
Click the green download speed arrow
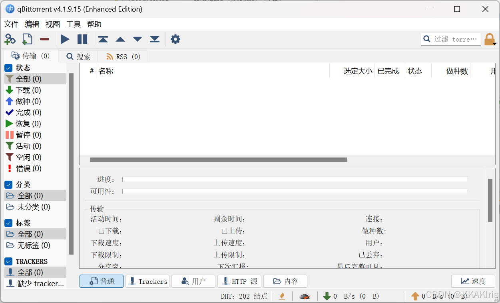(x=327, y=296)
